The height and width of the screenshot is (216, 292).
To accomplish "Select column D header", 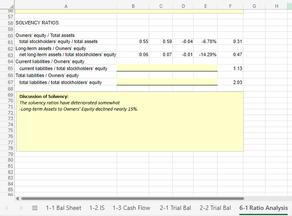I will click(x=183, y=6).
